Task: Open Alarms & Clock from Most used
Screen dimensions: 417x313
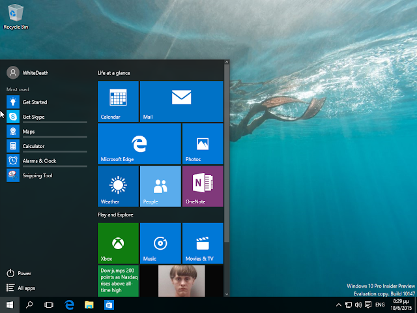Action: tap(47, 160)
